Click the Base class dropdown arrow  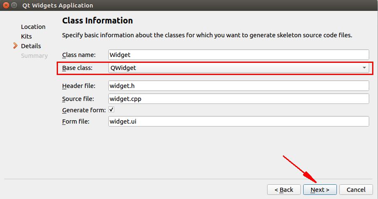tap(364, 68)
